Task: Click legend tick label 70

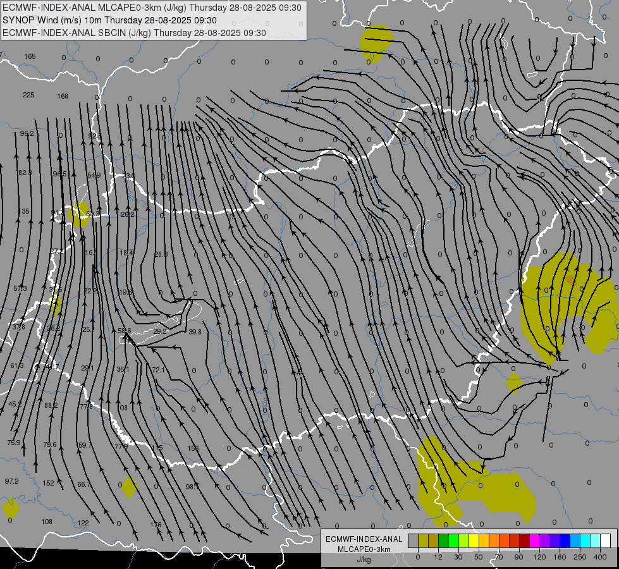Action: 499,557
